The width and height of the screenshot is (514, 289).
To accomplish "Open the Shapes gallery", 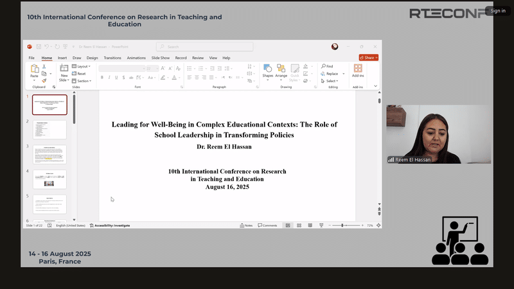I will coord(267,69).
